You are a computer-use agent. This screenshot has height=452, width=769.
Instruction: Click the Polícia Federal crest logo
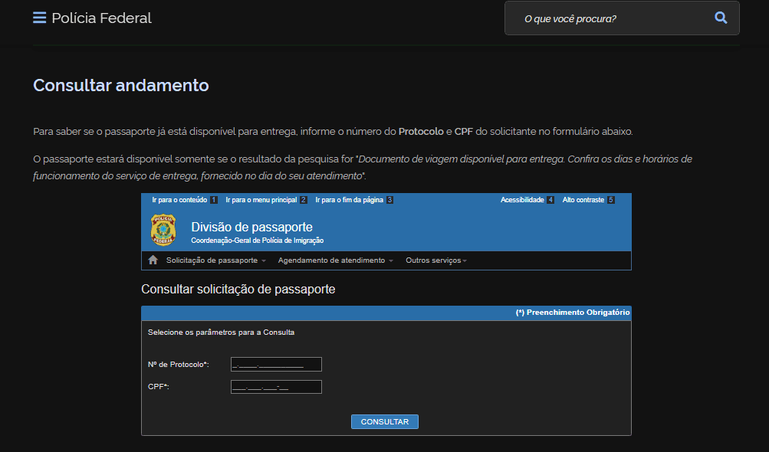point(163,228)
